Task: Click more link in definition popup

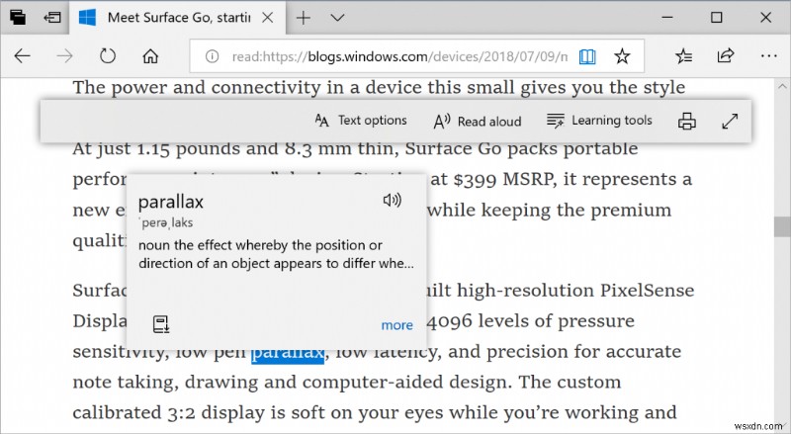Action: coord(397,325)
